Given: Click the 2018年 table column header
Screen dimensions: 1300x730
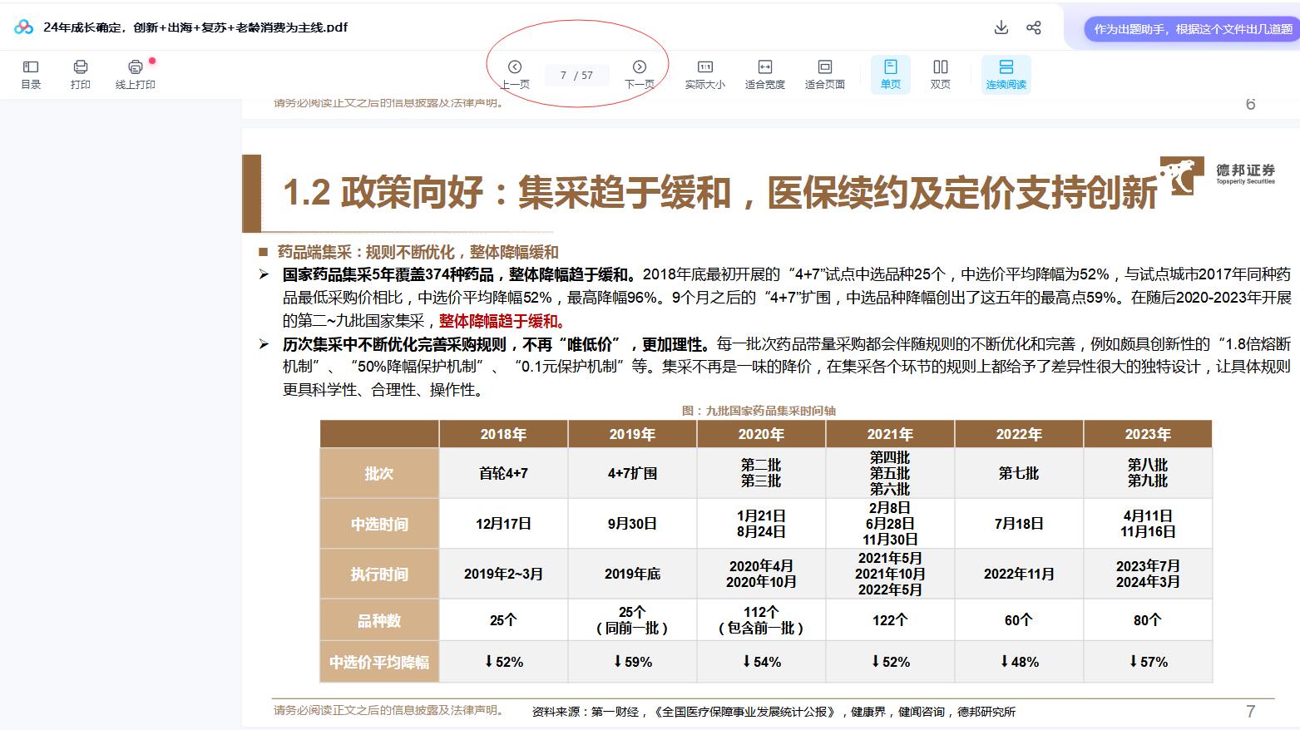Looking at the screenshot, I should click(x=503, y=434).
